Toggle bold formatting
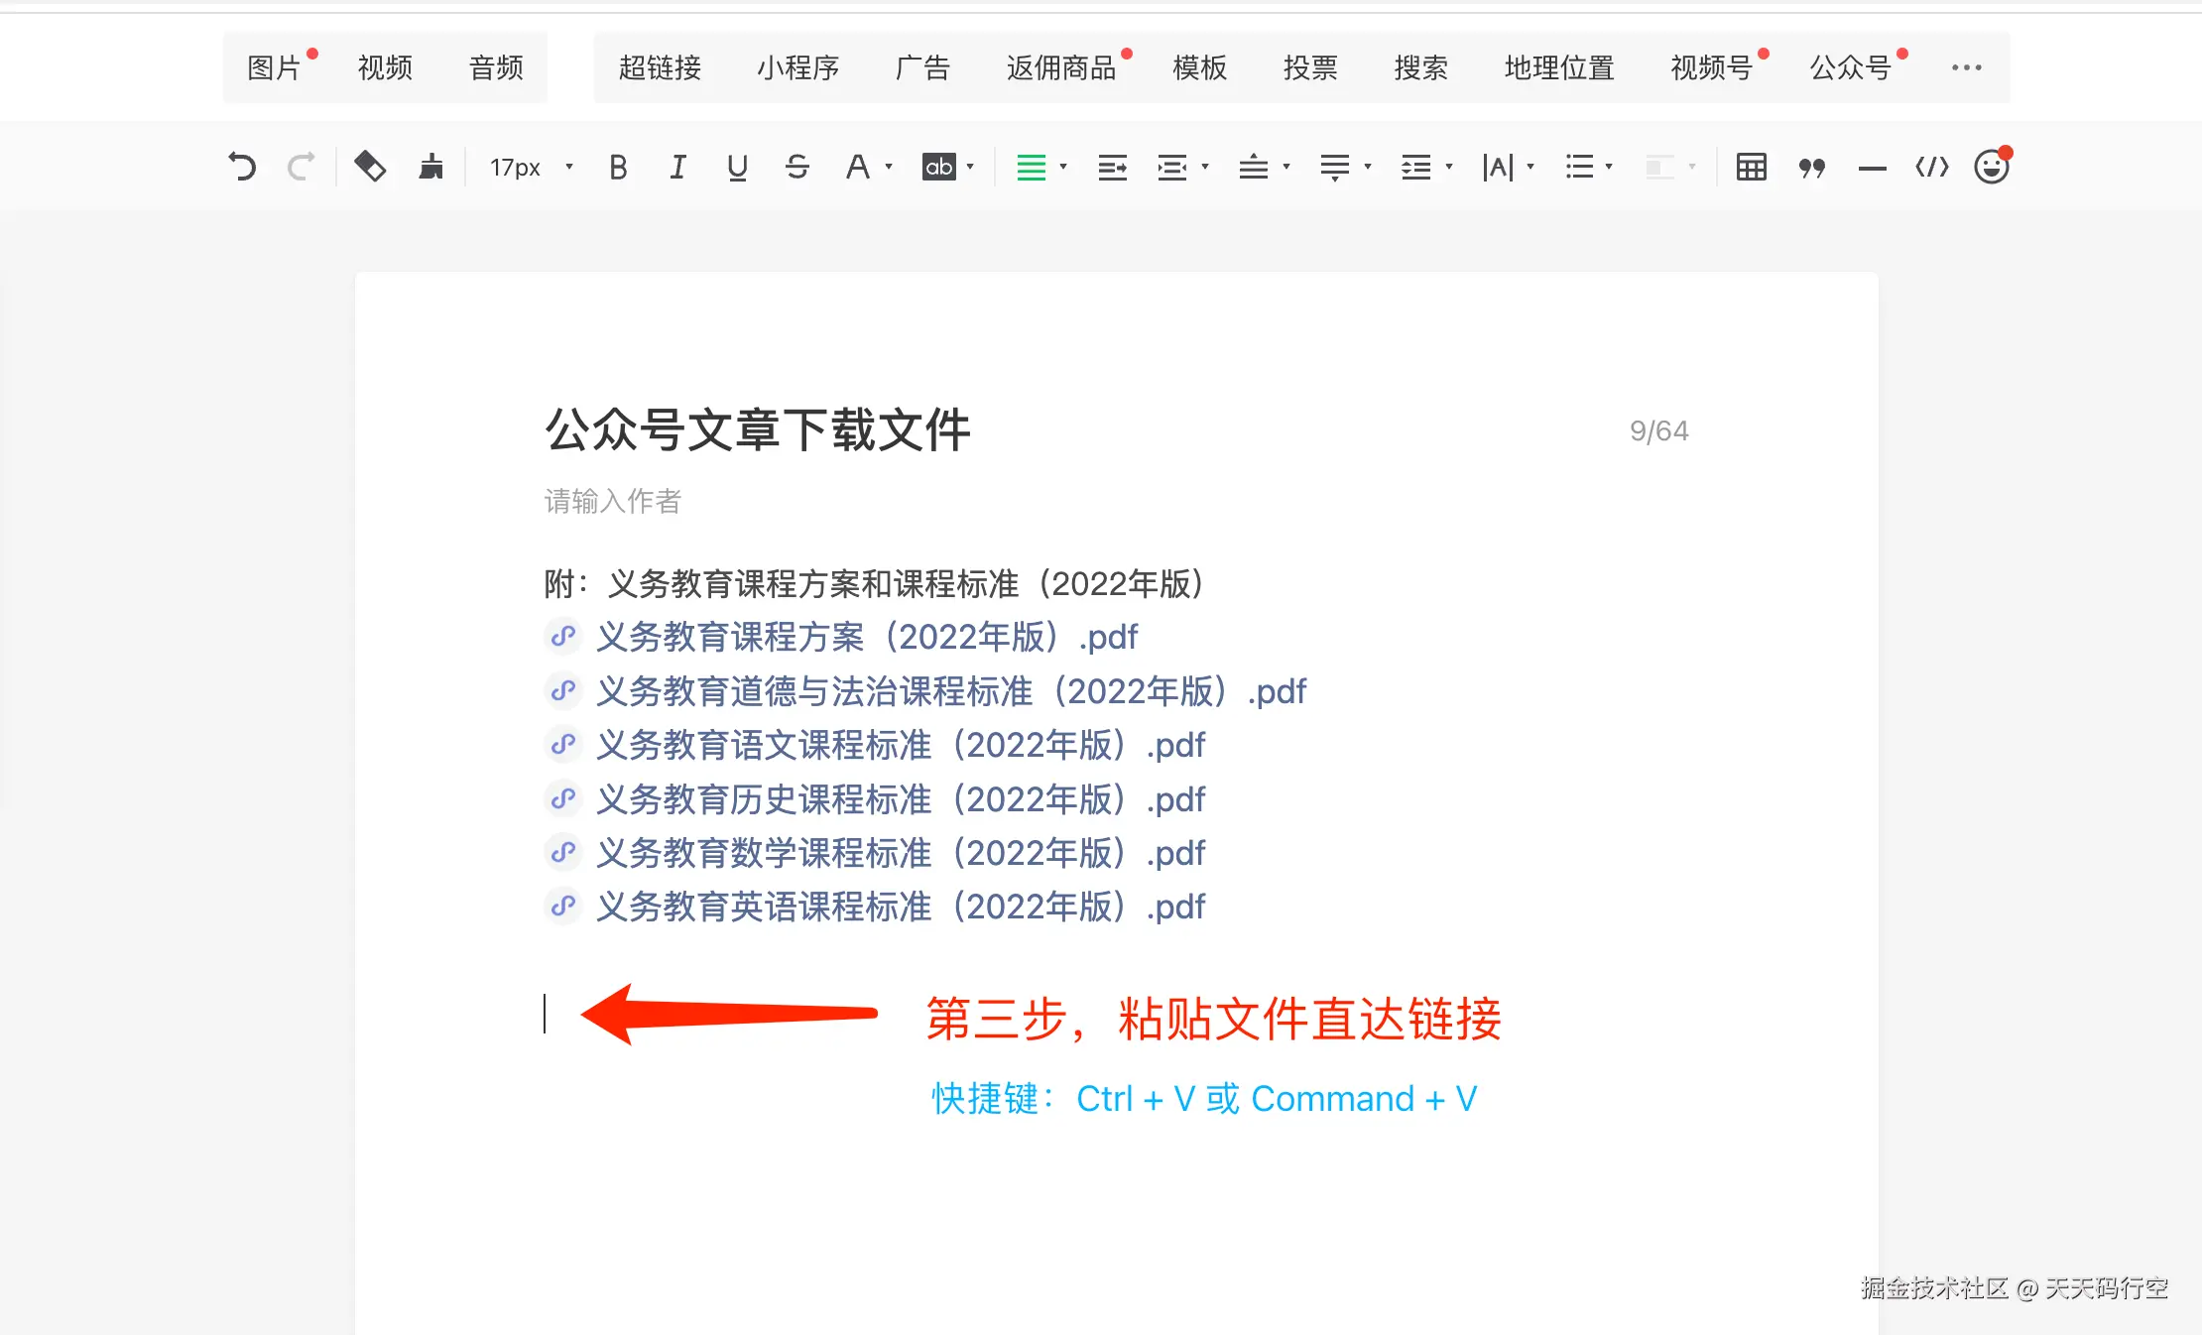Viewport: 2202px width, 1335px height. click(x=618, y=167)
